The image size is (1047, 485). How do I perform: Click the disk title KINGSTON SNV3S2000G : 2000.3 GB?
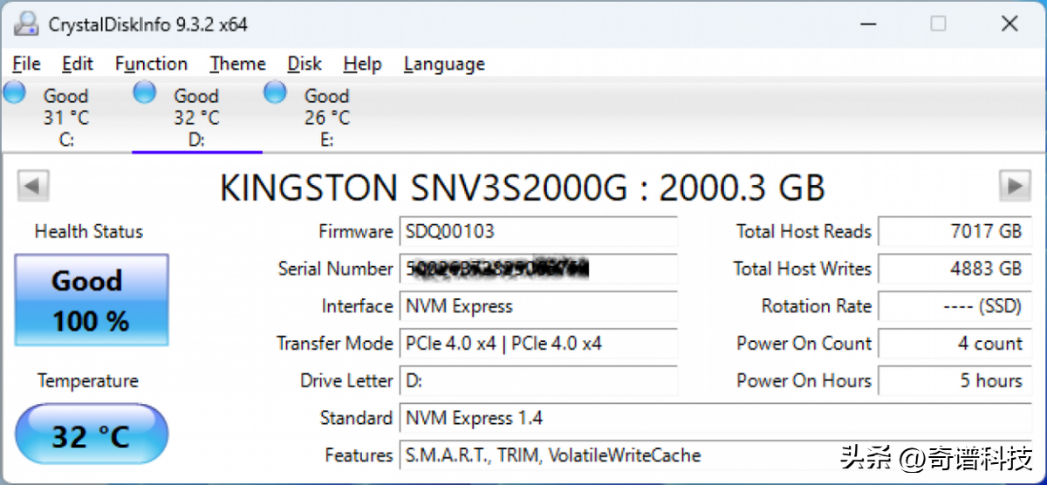click(x=523, y=188)
